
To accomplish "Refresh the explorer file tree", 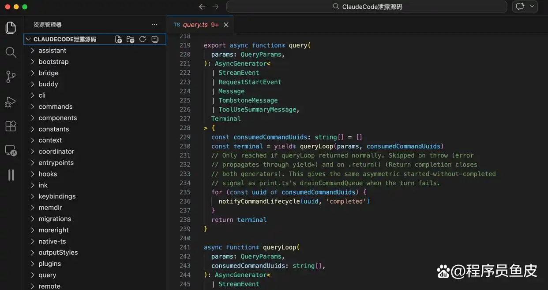I will pos(143,39).
